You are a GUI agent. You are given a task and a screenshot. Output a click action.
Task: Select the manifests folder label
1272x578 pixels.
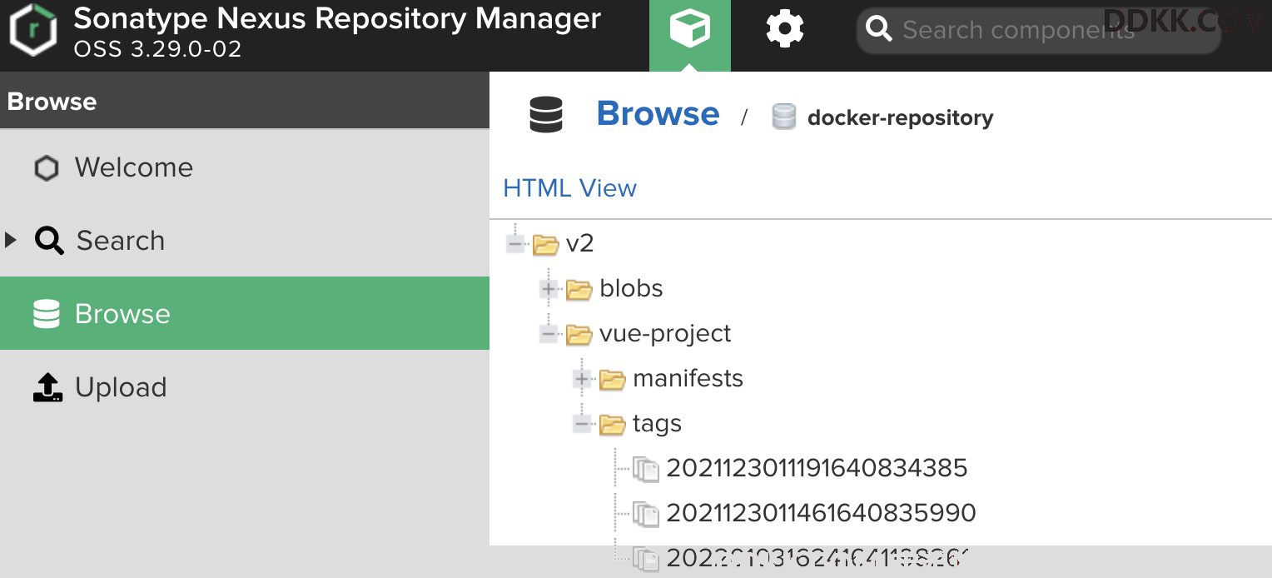tap(688, 379)
